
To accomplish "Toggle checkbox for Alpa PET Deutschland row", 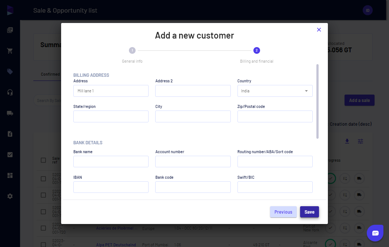I will 43,244.
